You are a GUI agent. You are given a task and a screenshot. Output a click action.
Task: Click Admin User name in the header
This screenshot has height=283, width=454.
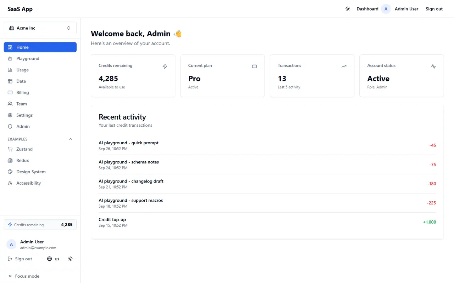(x=406, y=9)
